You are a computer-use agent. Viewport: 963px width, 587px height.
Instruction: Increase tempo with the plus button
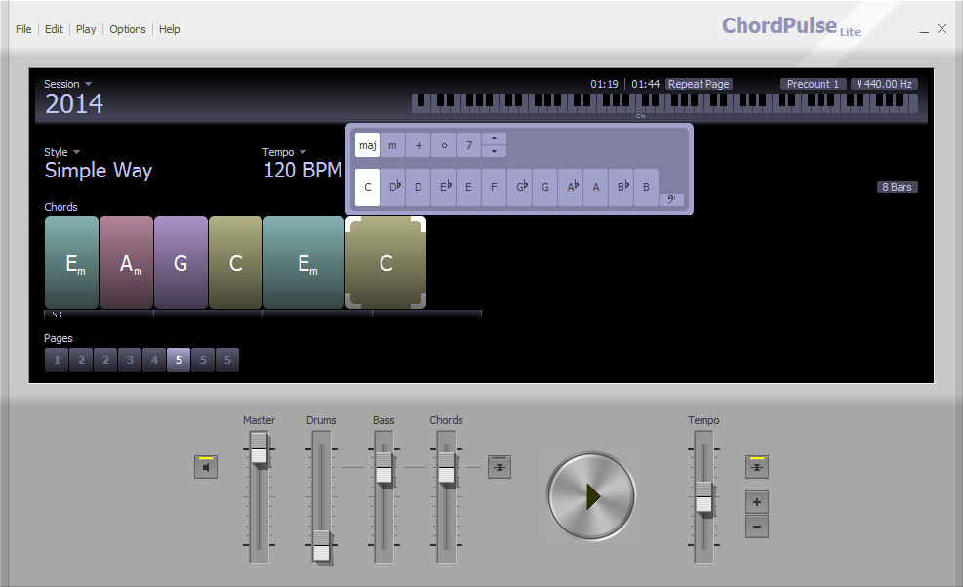click(x=757, y=502)
